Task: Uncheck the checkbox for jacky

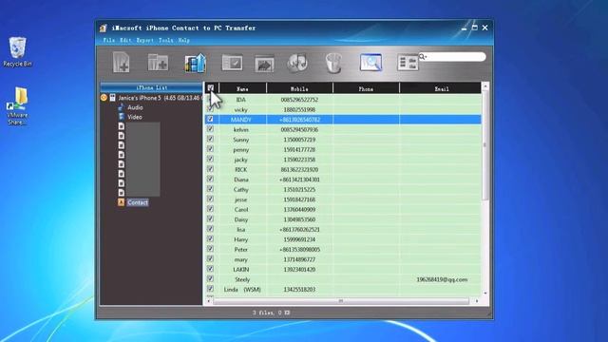Action: [x=210, y=159]
